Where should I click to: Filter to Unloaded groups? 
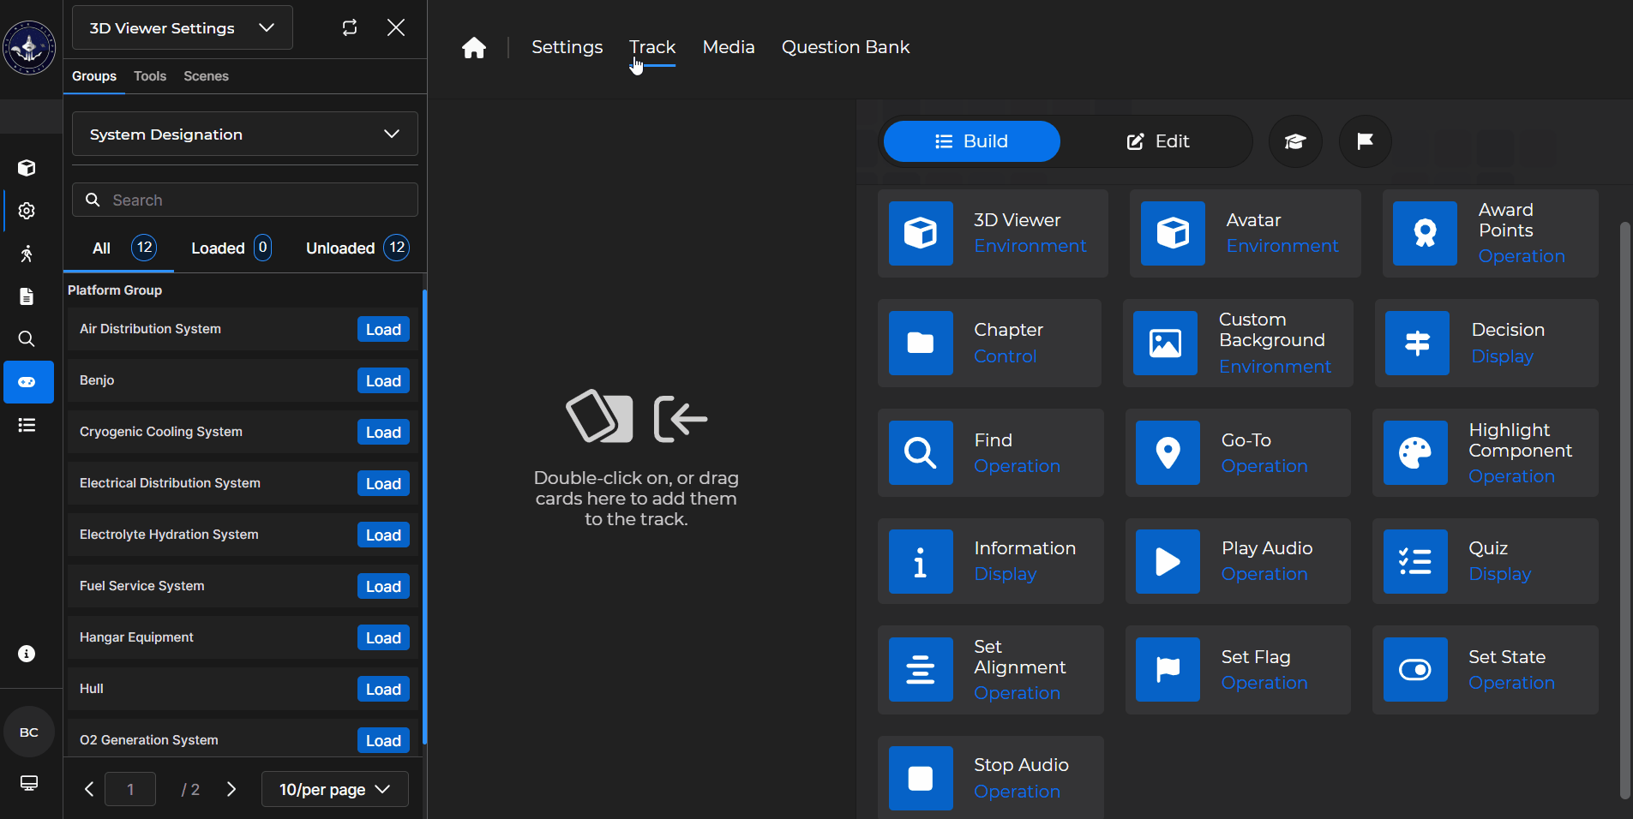point(357,248)
